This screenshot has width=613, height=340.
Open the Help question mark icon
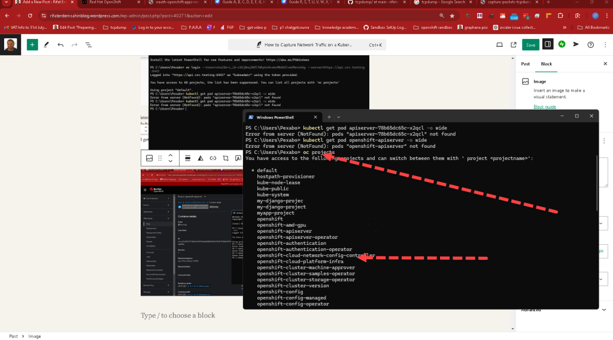coord(590,45)
